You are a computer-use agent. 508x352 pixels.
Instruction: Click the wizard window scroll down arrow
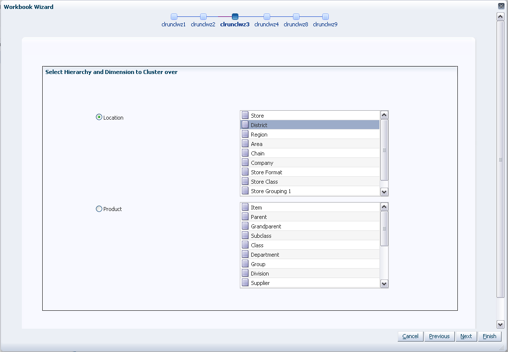click(500, 325)
